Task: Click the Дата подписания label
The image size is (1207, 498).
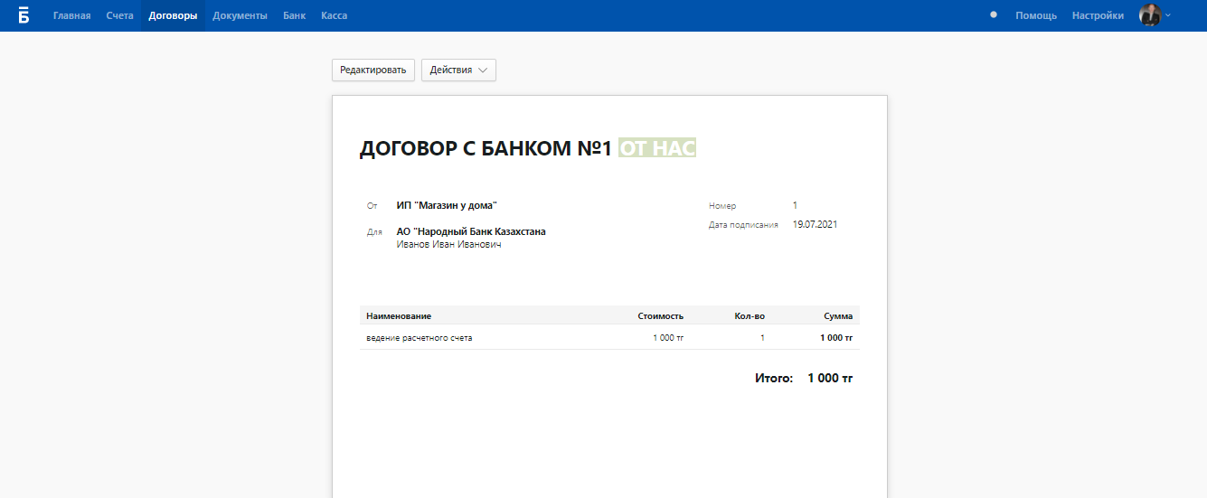Action: pyautogui.click(x=743, y=225)
